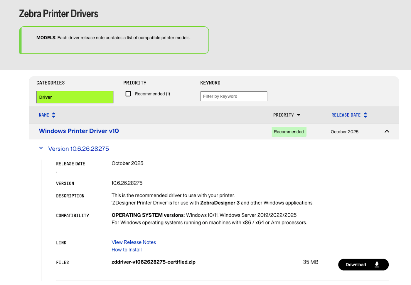The height and width of the screenshot is (285, 411).
Task: Click the MODELS note text
Action: click(x=113, y=38)
